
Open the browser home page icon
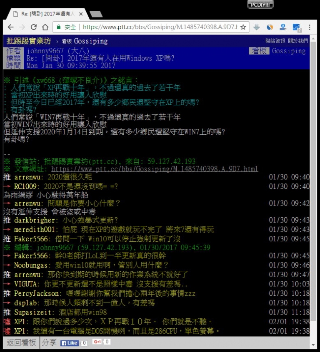click(x=45, y=27)
